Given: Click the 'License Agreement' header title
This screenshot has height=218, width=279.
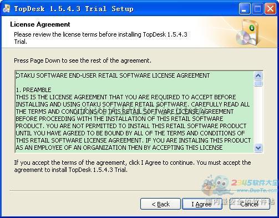Looking at the screenshot, I should (40, 24).
